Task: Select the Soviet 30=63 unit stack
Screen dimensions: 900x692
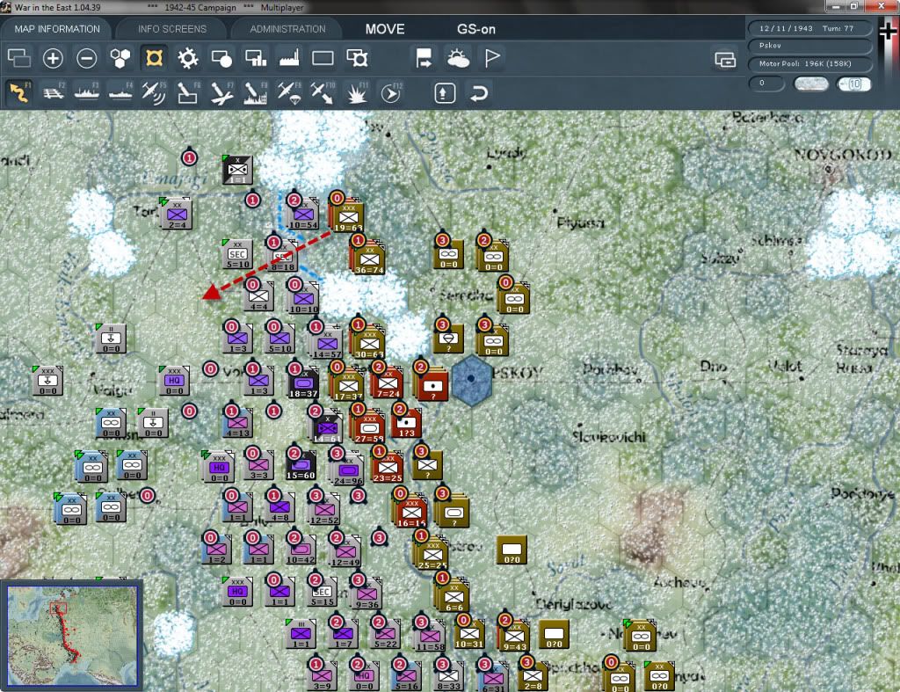Action: tap(369, 344)
